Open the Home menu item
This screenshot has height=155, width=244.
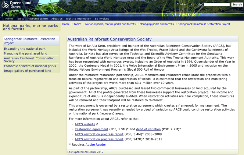click(x=9, y=19)
